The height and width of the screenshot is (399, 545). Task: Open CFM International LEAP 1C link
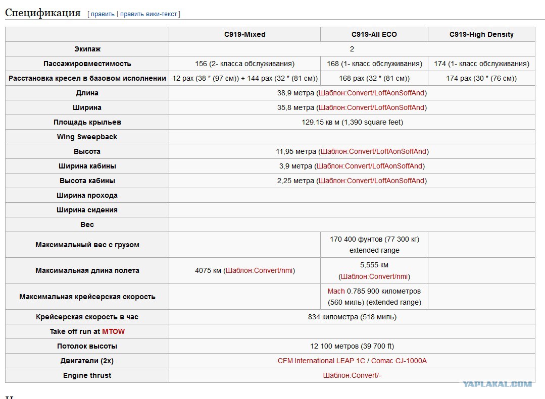[x=321, y=361]
